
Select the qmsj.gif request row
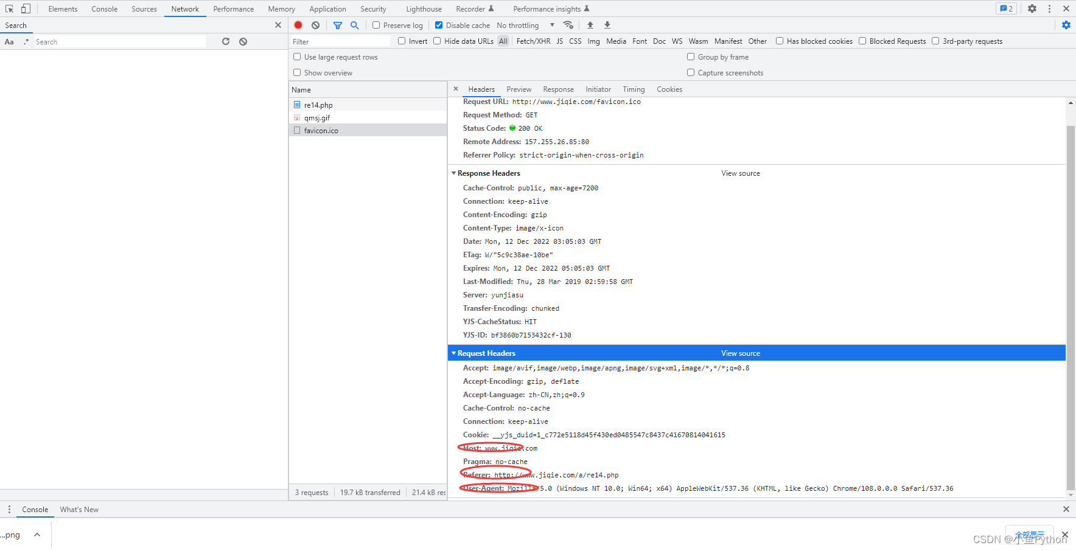(368, 117)
